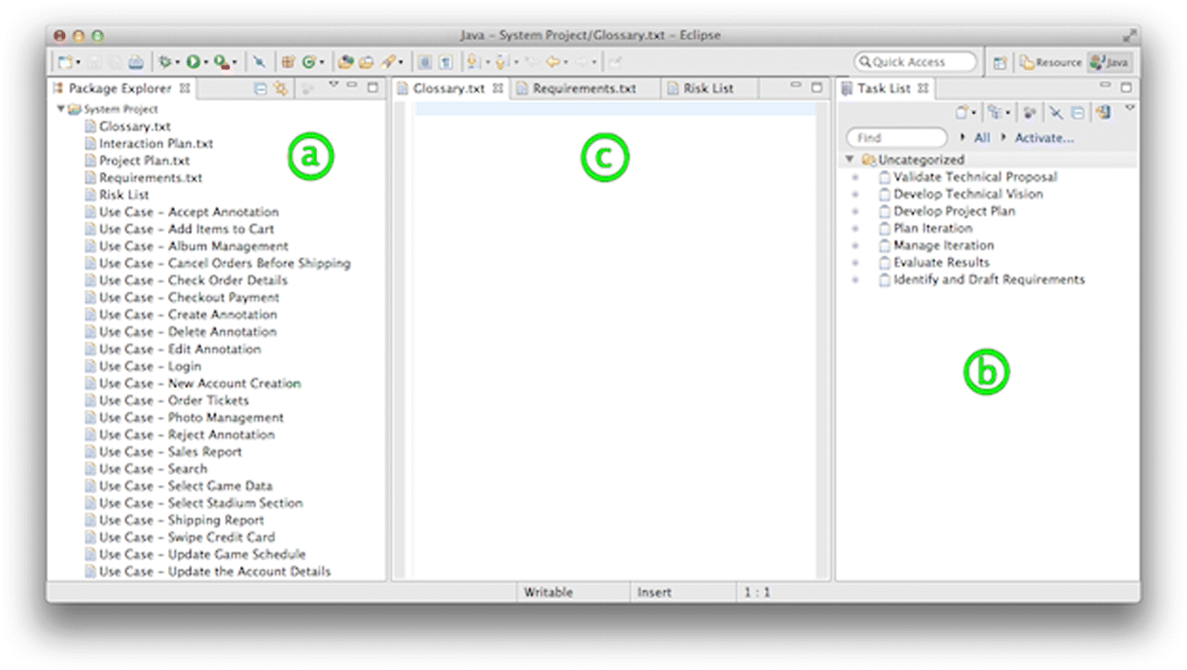This screenshot has width=1187, height=670.
Task: Open the Task List view menu triangle
Action: [1130, 108]
